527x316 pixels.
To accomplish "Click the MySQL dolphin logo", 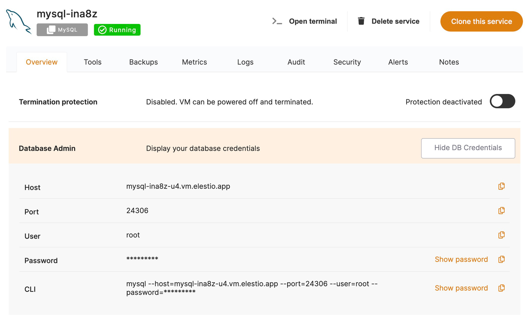I will (18, 21).
